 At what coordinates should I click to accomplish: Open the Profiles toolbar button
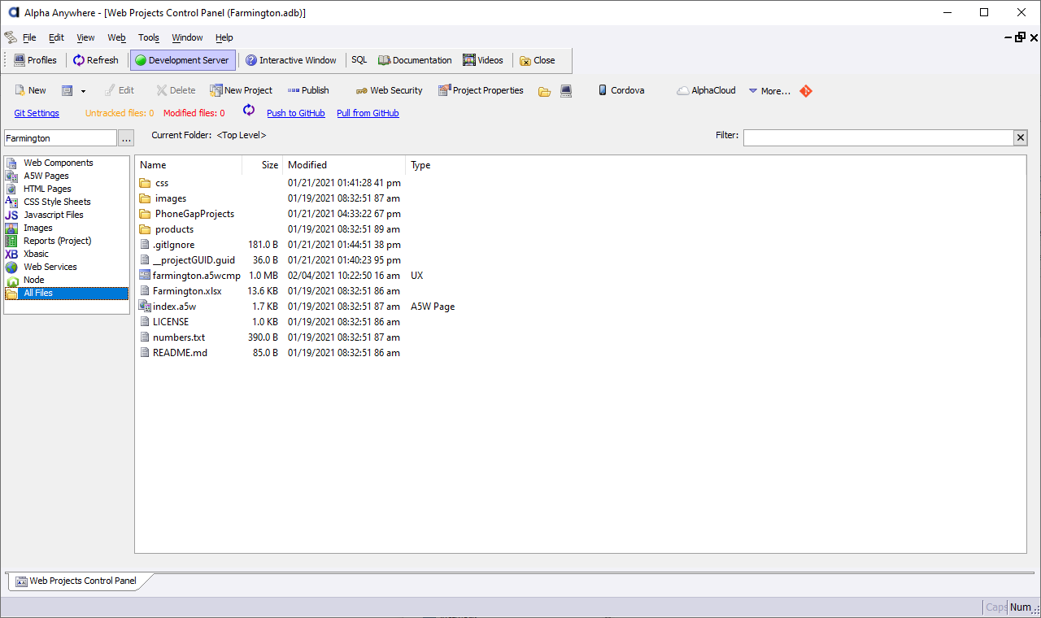[x=35, y=60]
